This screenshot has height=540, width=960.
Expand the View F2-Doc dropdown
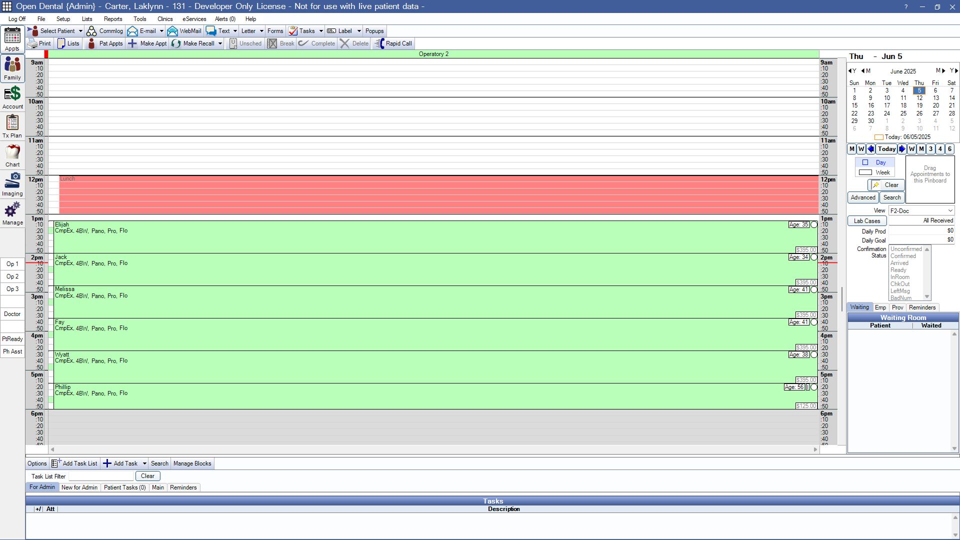(x=950, y=211)
